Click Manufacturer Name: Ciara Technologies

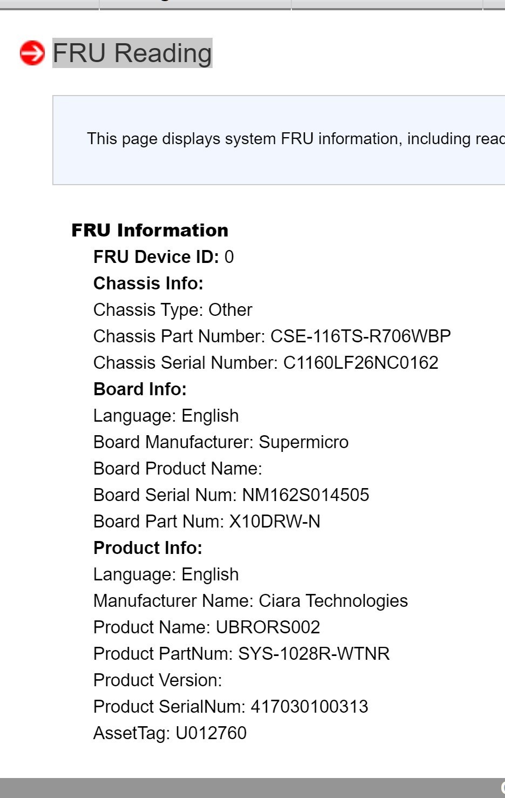250,600
